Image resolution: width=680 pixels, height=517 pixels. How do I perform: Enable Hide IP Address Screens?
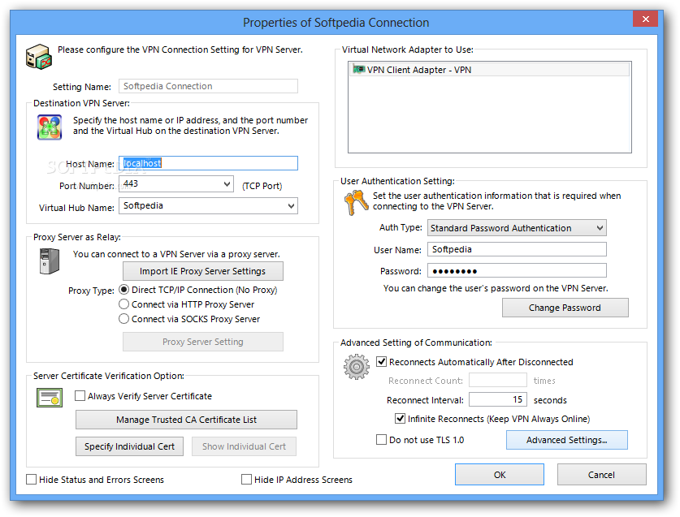(x=246, y=480)
